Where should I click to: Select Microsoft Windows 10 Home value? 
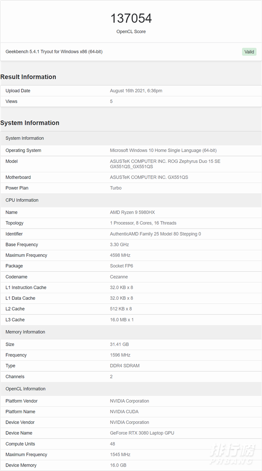click(x=163, y=150)
